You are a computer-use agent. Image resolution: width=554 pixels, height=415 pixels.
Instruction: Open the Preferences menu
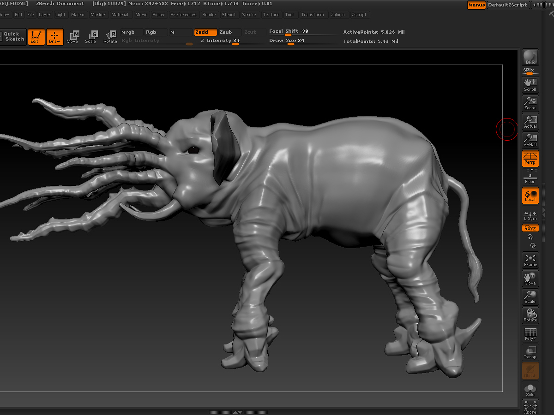183,15
